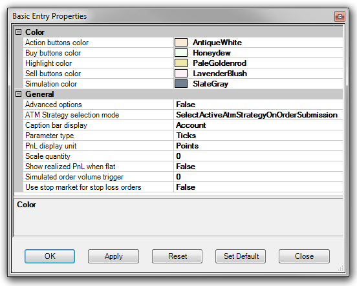Click the Close button at bottom

pos(304,256)
